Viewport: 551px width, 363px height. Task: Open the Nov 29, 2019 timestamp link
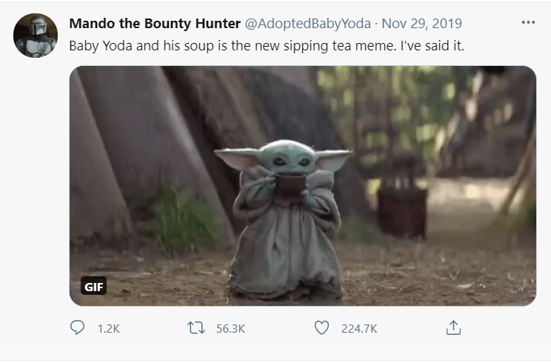(421, 23)
